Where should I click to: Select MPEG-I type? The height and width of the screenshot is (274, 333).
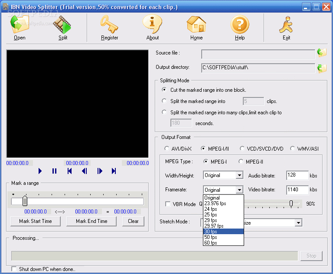206,161
